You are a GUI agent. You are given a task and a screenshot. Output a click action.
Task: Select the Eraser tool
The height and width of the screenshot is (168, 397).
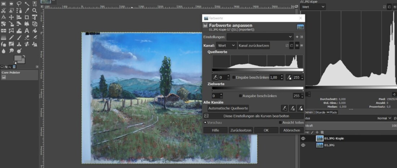(x=27, y=38)
